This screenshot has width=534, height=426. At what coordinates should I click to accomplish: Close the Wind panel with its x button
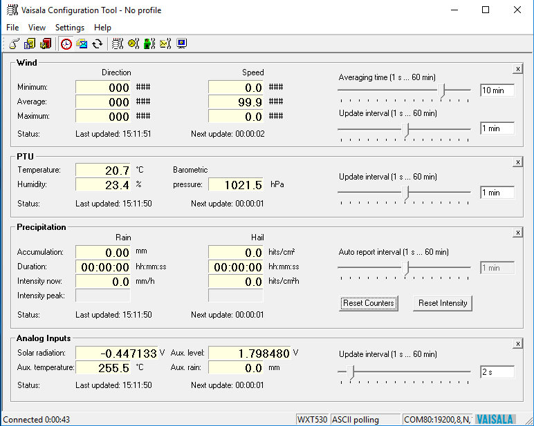coord(517,69)
